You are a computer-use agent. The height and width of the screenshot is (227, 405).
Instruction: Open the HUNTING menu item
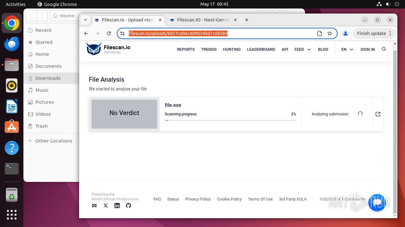(x=232, y=49)
